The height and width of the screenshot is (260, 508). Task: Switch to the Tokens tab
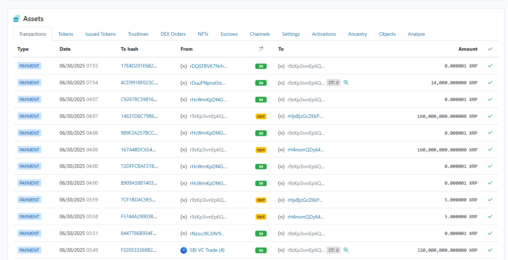pos(66,34)
